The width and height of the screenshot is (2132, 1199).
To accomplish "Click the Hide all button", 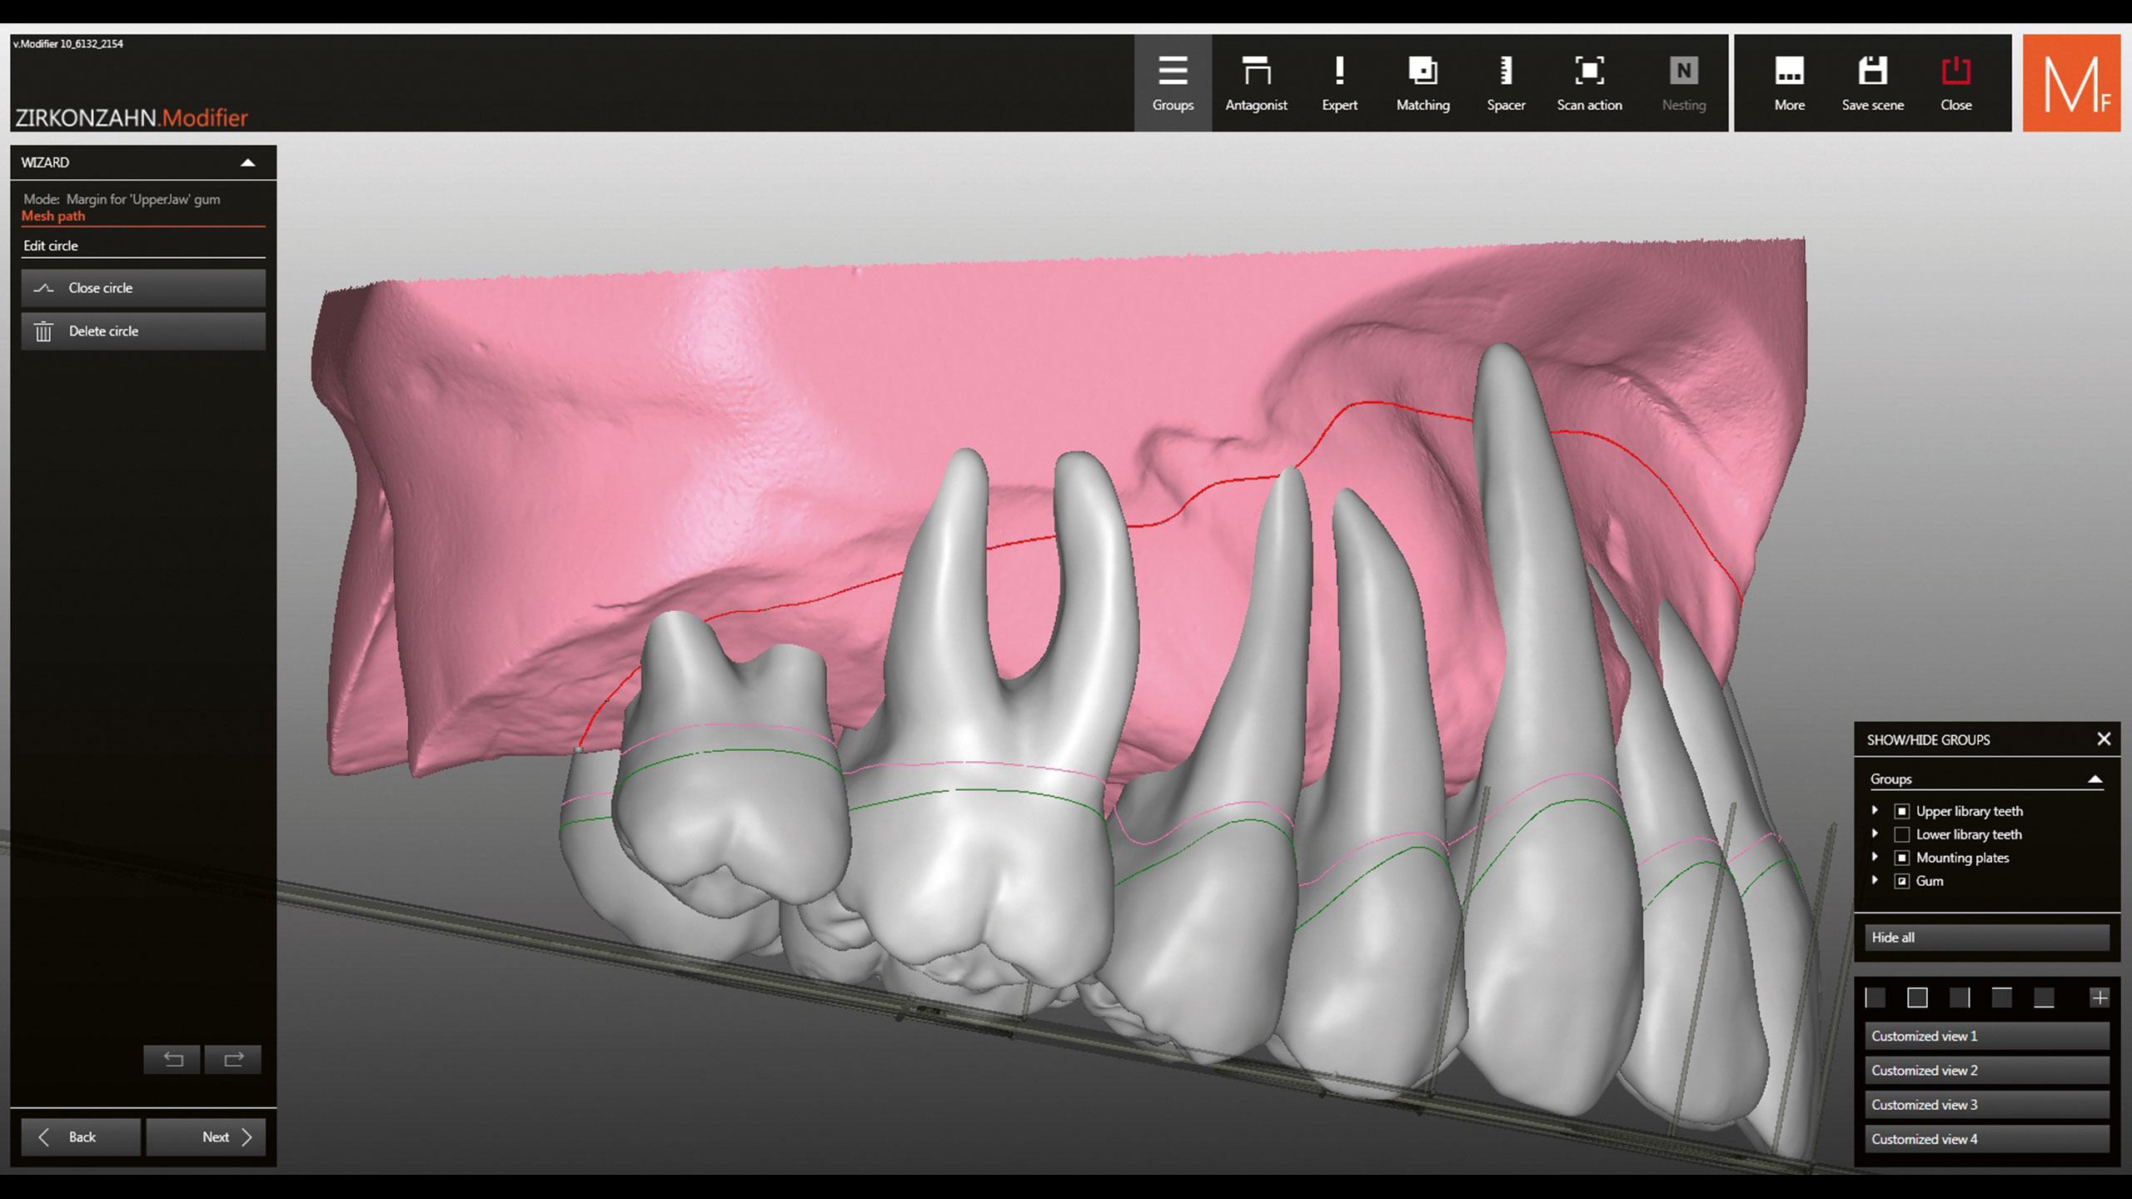I will (x=1986, y=938).
